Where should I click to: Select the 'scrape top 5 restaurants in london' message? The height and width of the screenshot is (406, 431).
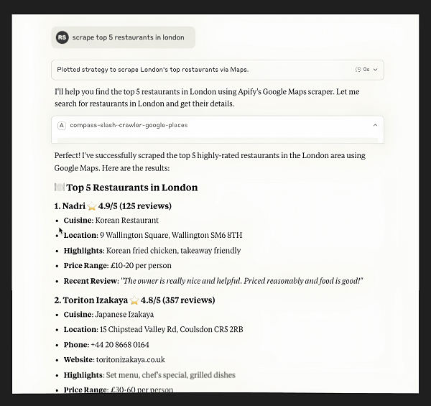(x=128, y=37)
